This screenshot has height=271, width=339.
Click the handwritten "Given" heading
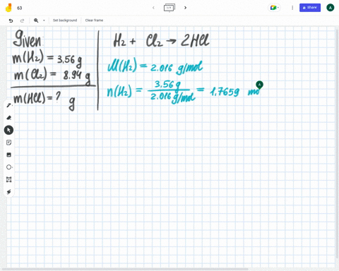28,39
